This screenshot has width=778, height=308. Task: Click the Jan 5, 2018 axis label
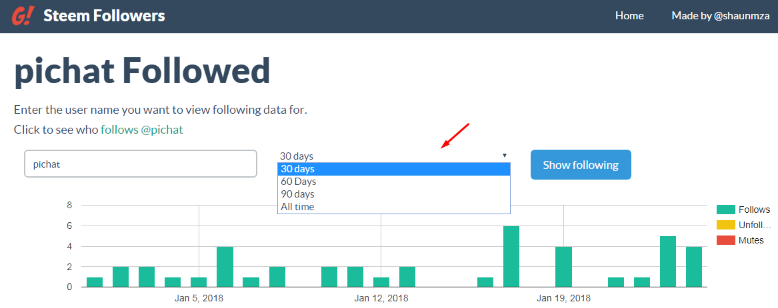199,299
